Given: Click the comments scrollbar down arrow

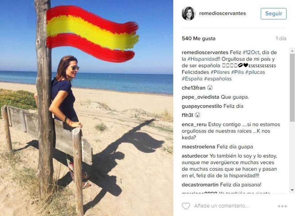Looking at the screenshot, I should [x=292, y=190].
